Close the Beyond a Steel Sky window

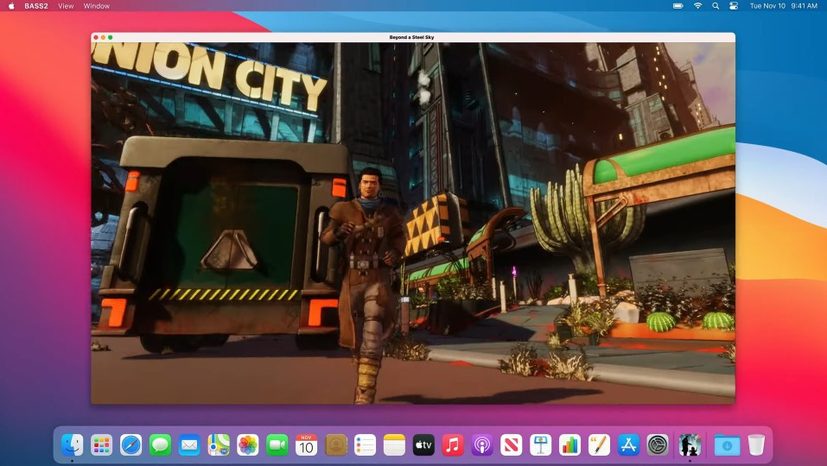[x=96, y=37]
